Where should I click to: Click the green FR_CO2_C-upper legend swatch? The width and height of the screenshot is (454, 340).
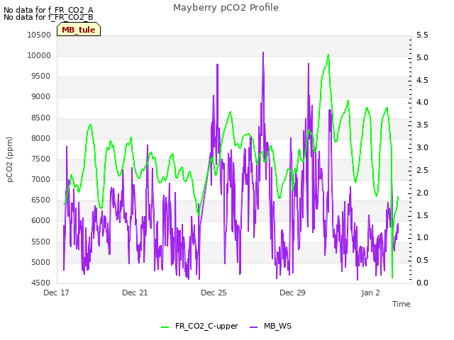[165, 327]
